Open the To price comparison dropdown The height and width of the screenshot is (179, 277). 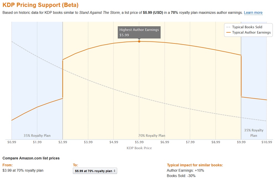(x=95, y=171)
